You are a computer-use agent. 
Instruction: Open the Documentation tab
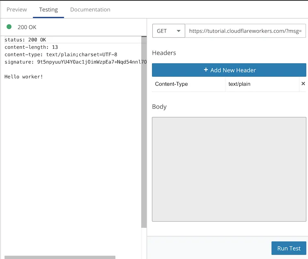point(90,9)
